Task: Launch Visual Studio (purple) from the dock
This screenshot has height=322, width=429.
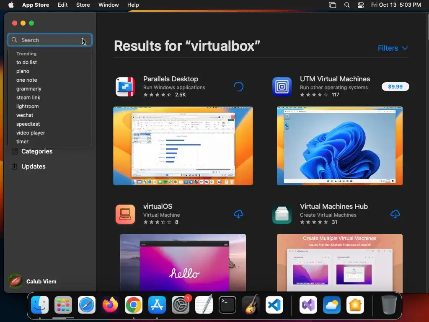Action: click(308, 305)
